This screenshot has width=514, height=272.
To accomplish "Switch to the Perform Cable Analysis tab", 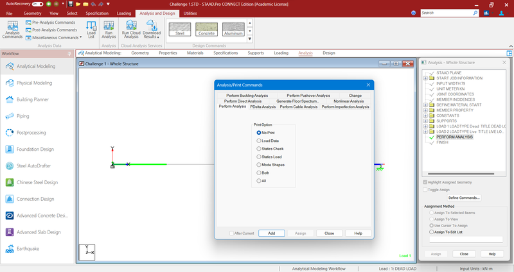I will (x=297, y=106).
